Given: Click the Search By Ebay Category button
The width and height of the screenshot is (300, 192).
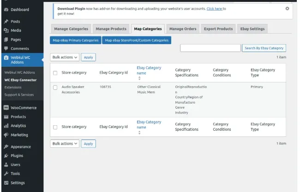Looking at the screenshot, I should click(264, 48).
